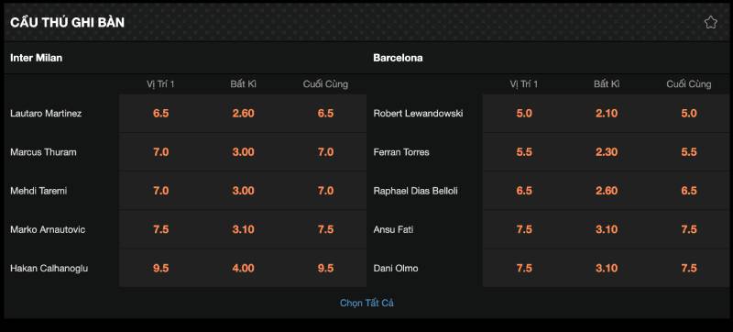Pick Raphael Dias Belloli Vị Trí 1 odds
This screenshot has height=332, width=733.
point(524,191)
